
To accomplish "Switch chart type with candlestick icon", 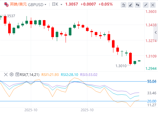I will (138, 5).
